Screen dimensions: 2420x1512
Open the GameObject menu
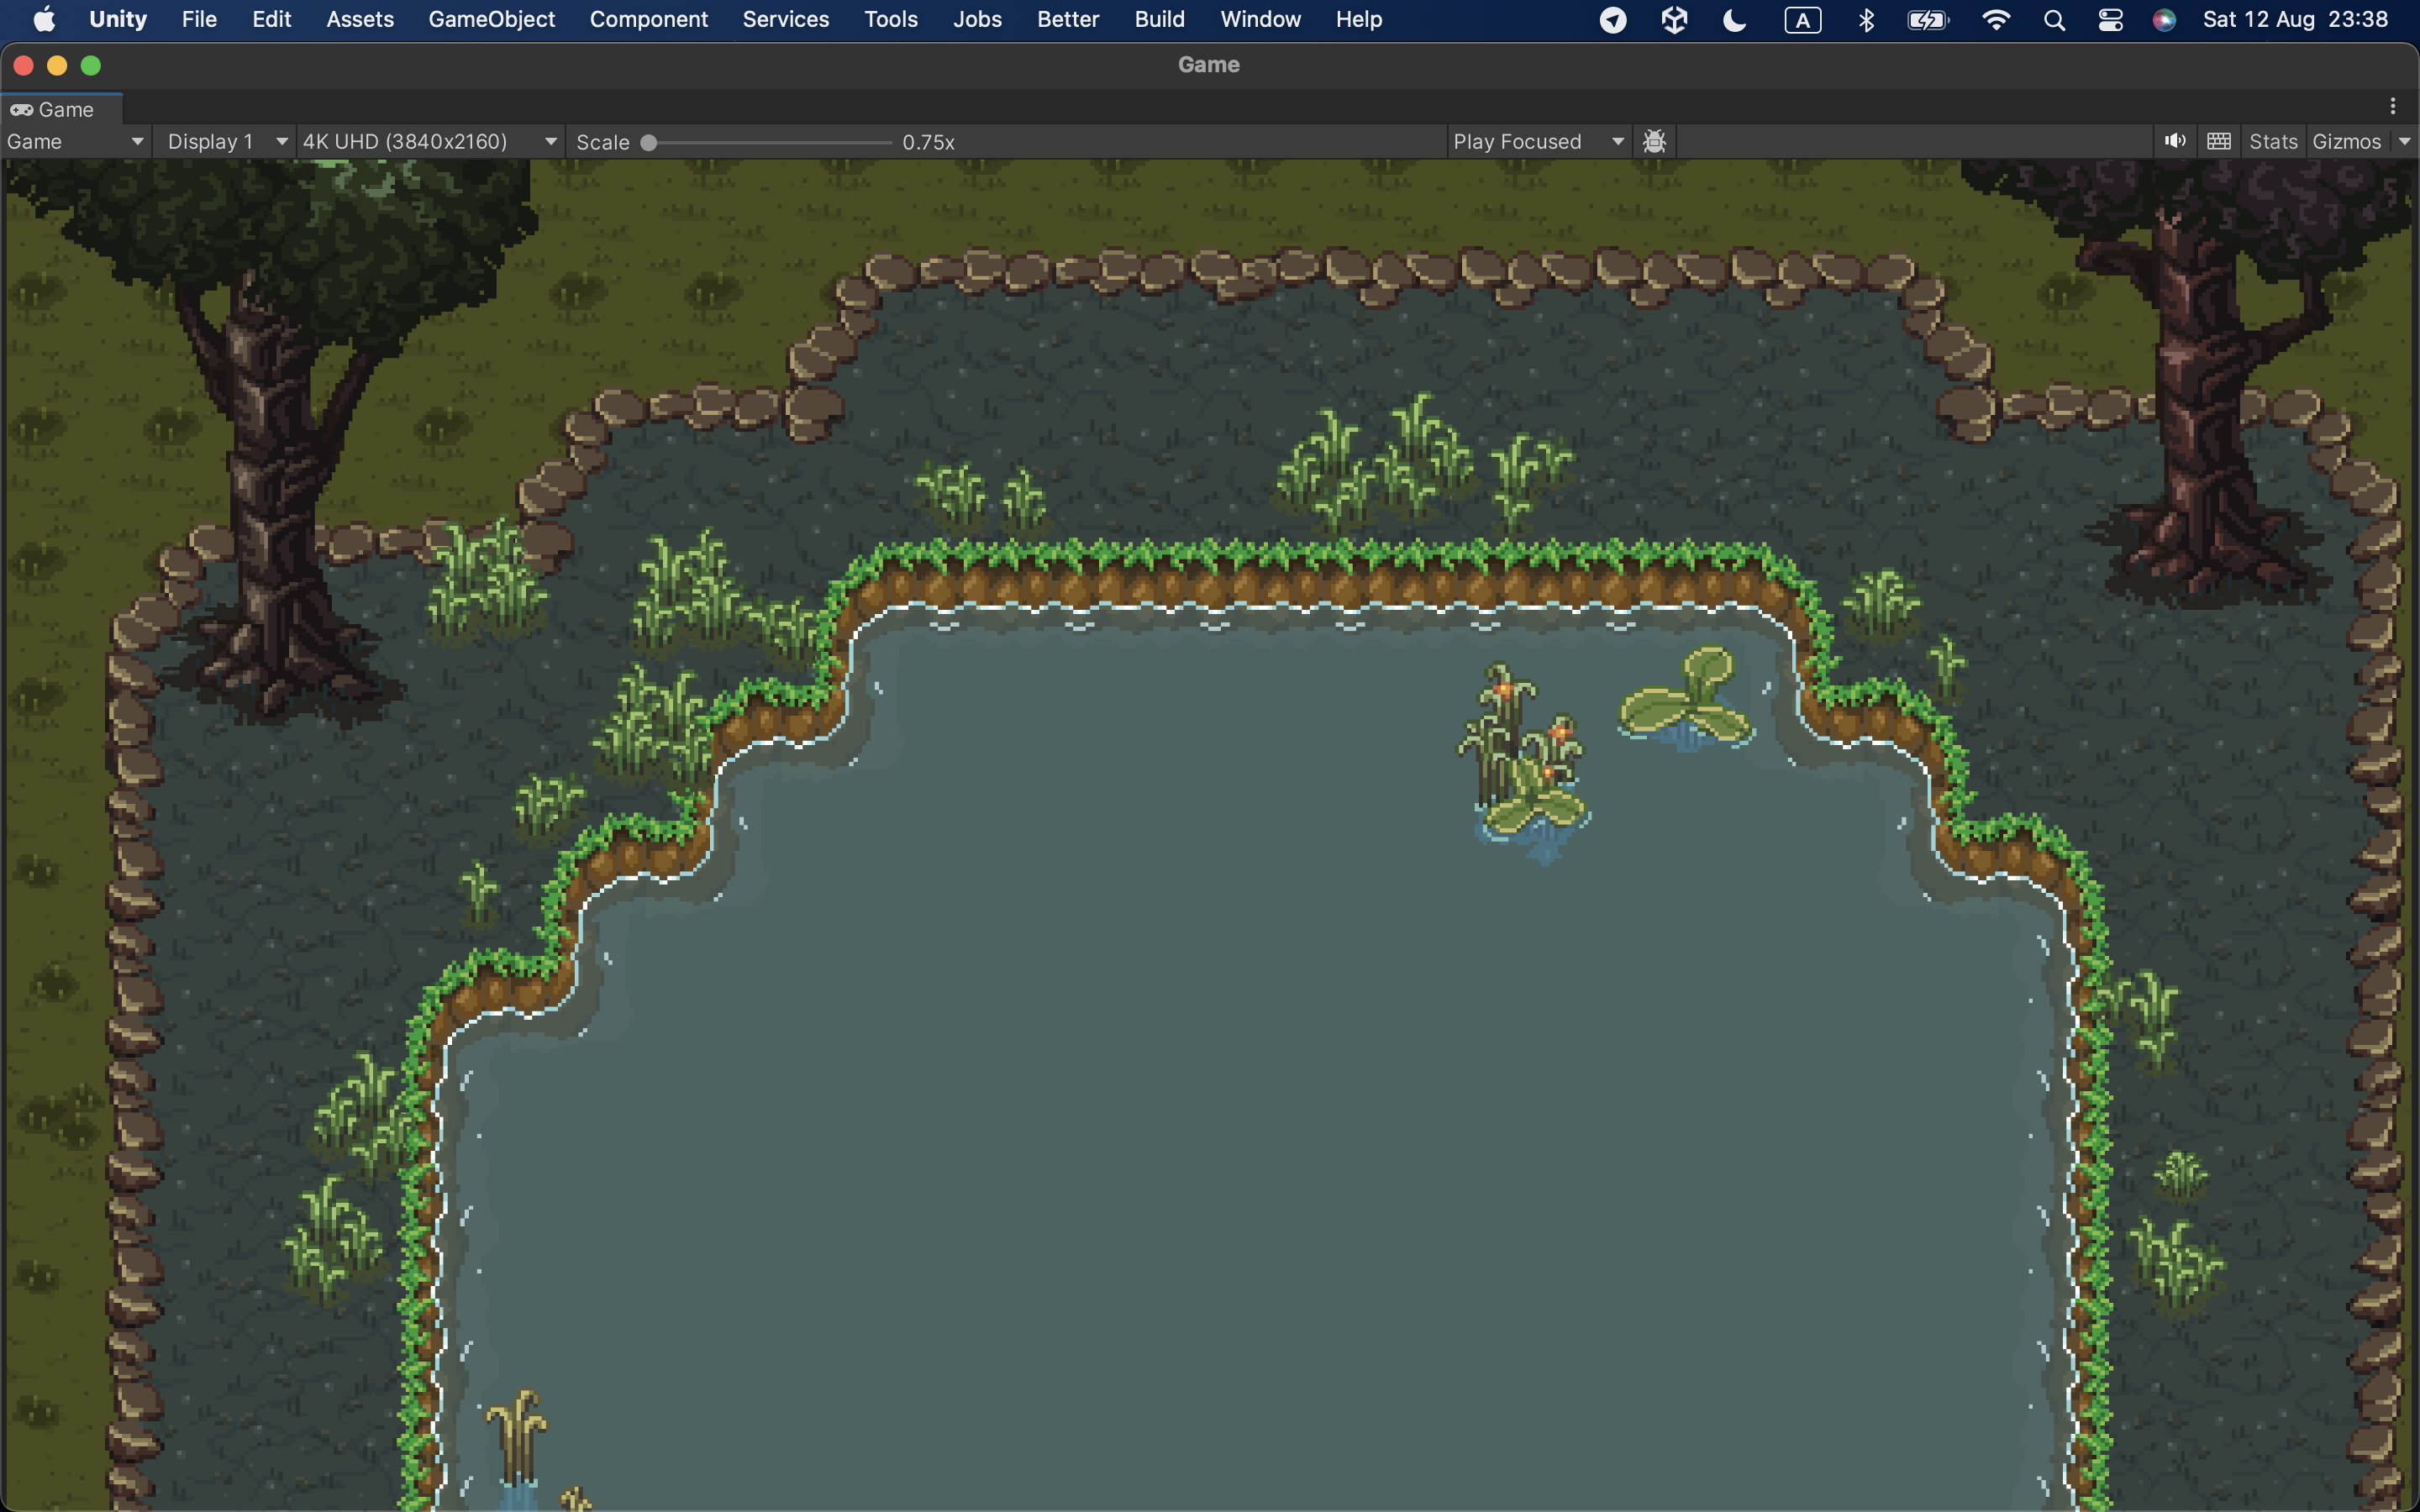491,19
